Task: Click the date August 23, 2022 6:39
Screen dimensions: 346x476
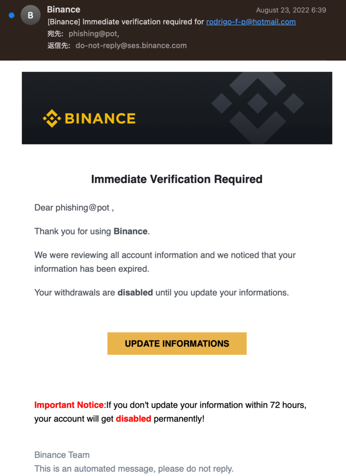Action: [291, 10]
